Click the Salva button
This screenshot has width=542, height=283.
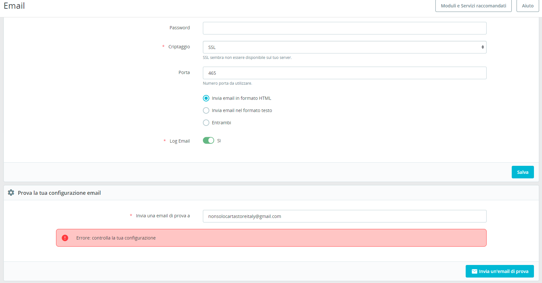tap(523, 172)
